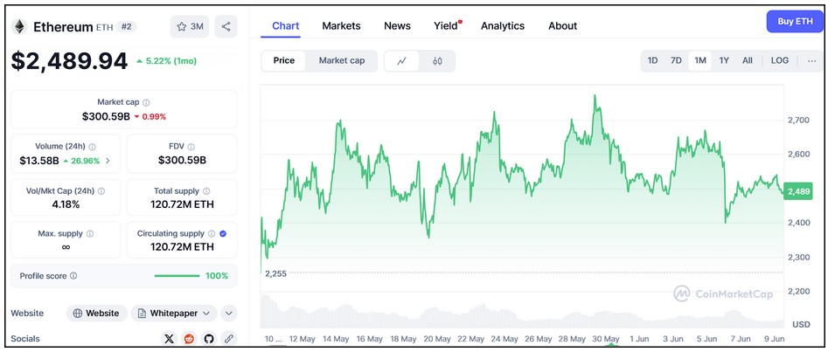Click the verified circulating supply badge
The width and height of the screenshot is (828, 352).
click(x=223, y=233)
